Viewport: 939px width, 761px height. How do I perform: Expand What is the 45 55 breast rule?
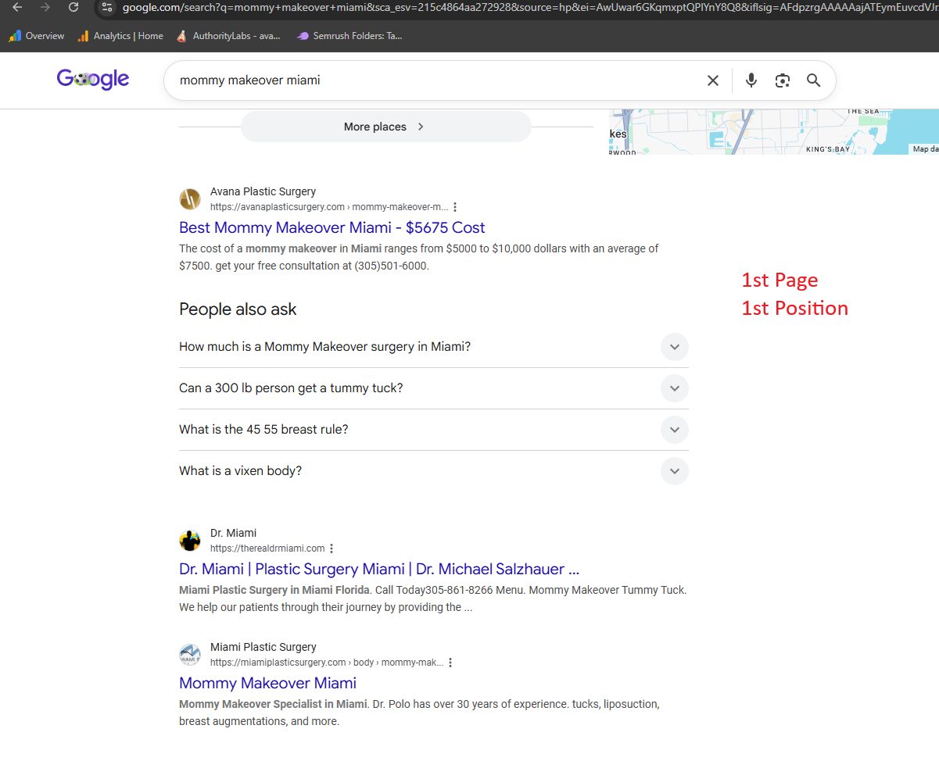(434, 430)
